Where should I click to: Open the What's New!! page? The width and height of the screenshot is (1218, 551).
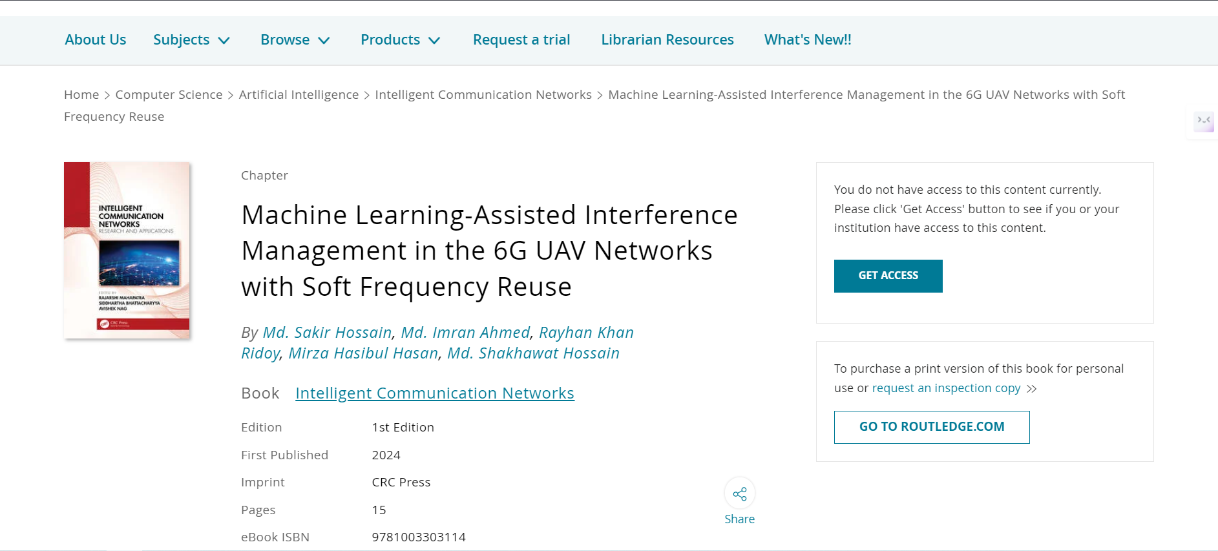[808, 40]
